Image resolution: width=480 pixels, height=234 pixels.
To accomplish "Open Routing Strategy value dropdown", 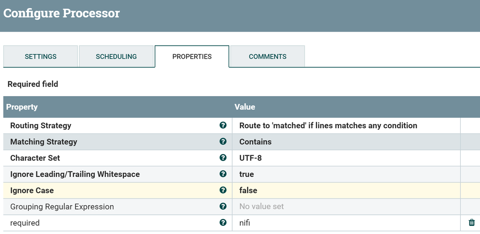I will [x=328, y=125].
